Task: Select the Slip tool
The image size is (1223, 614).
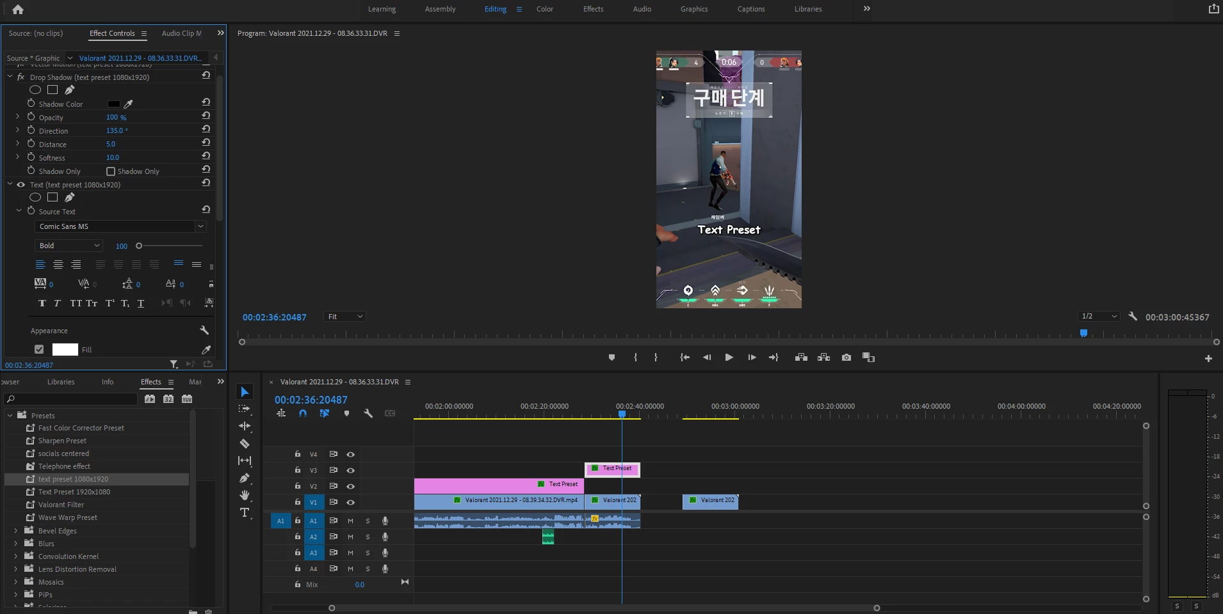Action: (x=245, y=460)
